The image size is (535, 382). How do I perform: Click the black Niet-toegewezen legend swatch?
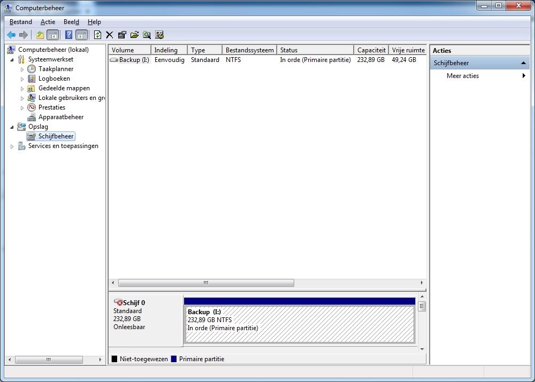point(114,359)
